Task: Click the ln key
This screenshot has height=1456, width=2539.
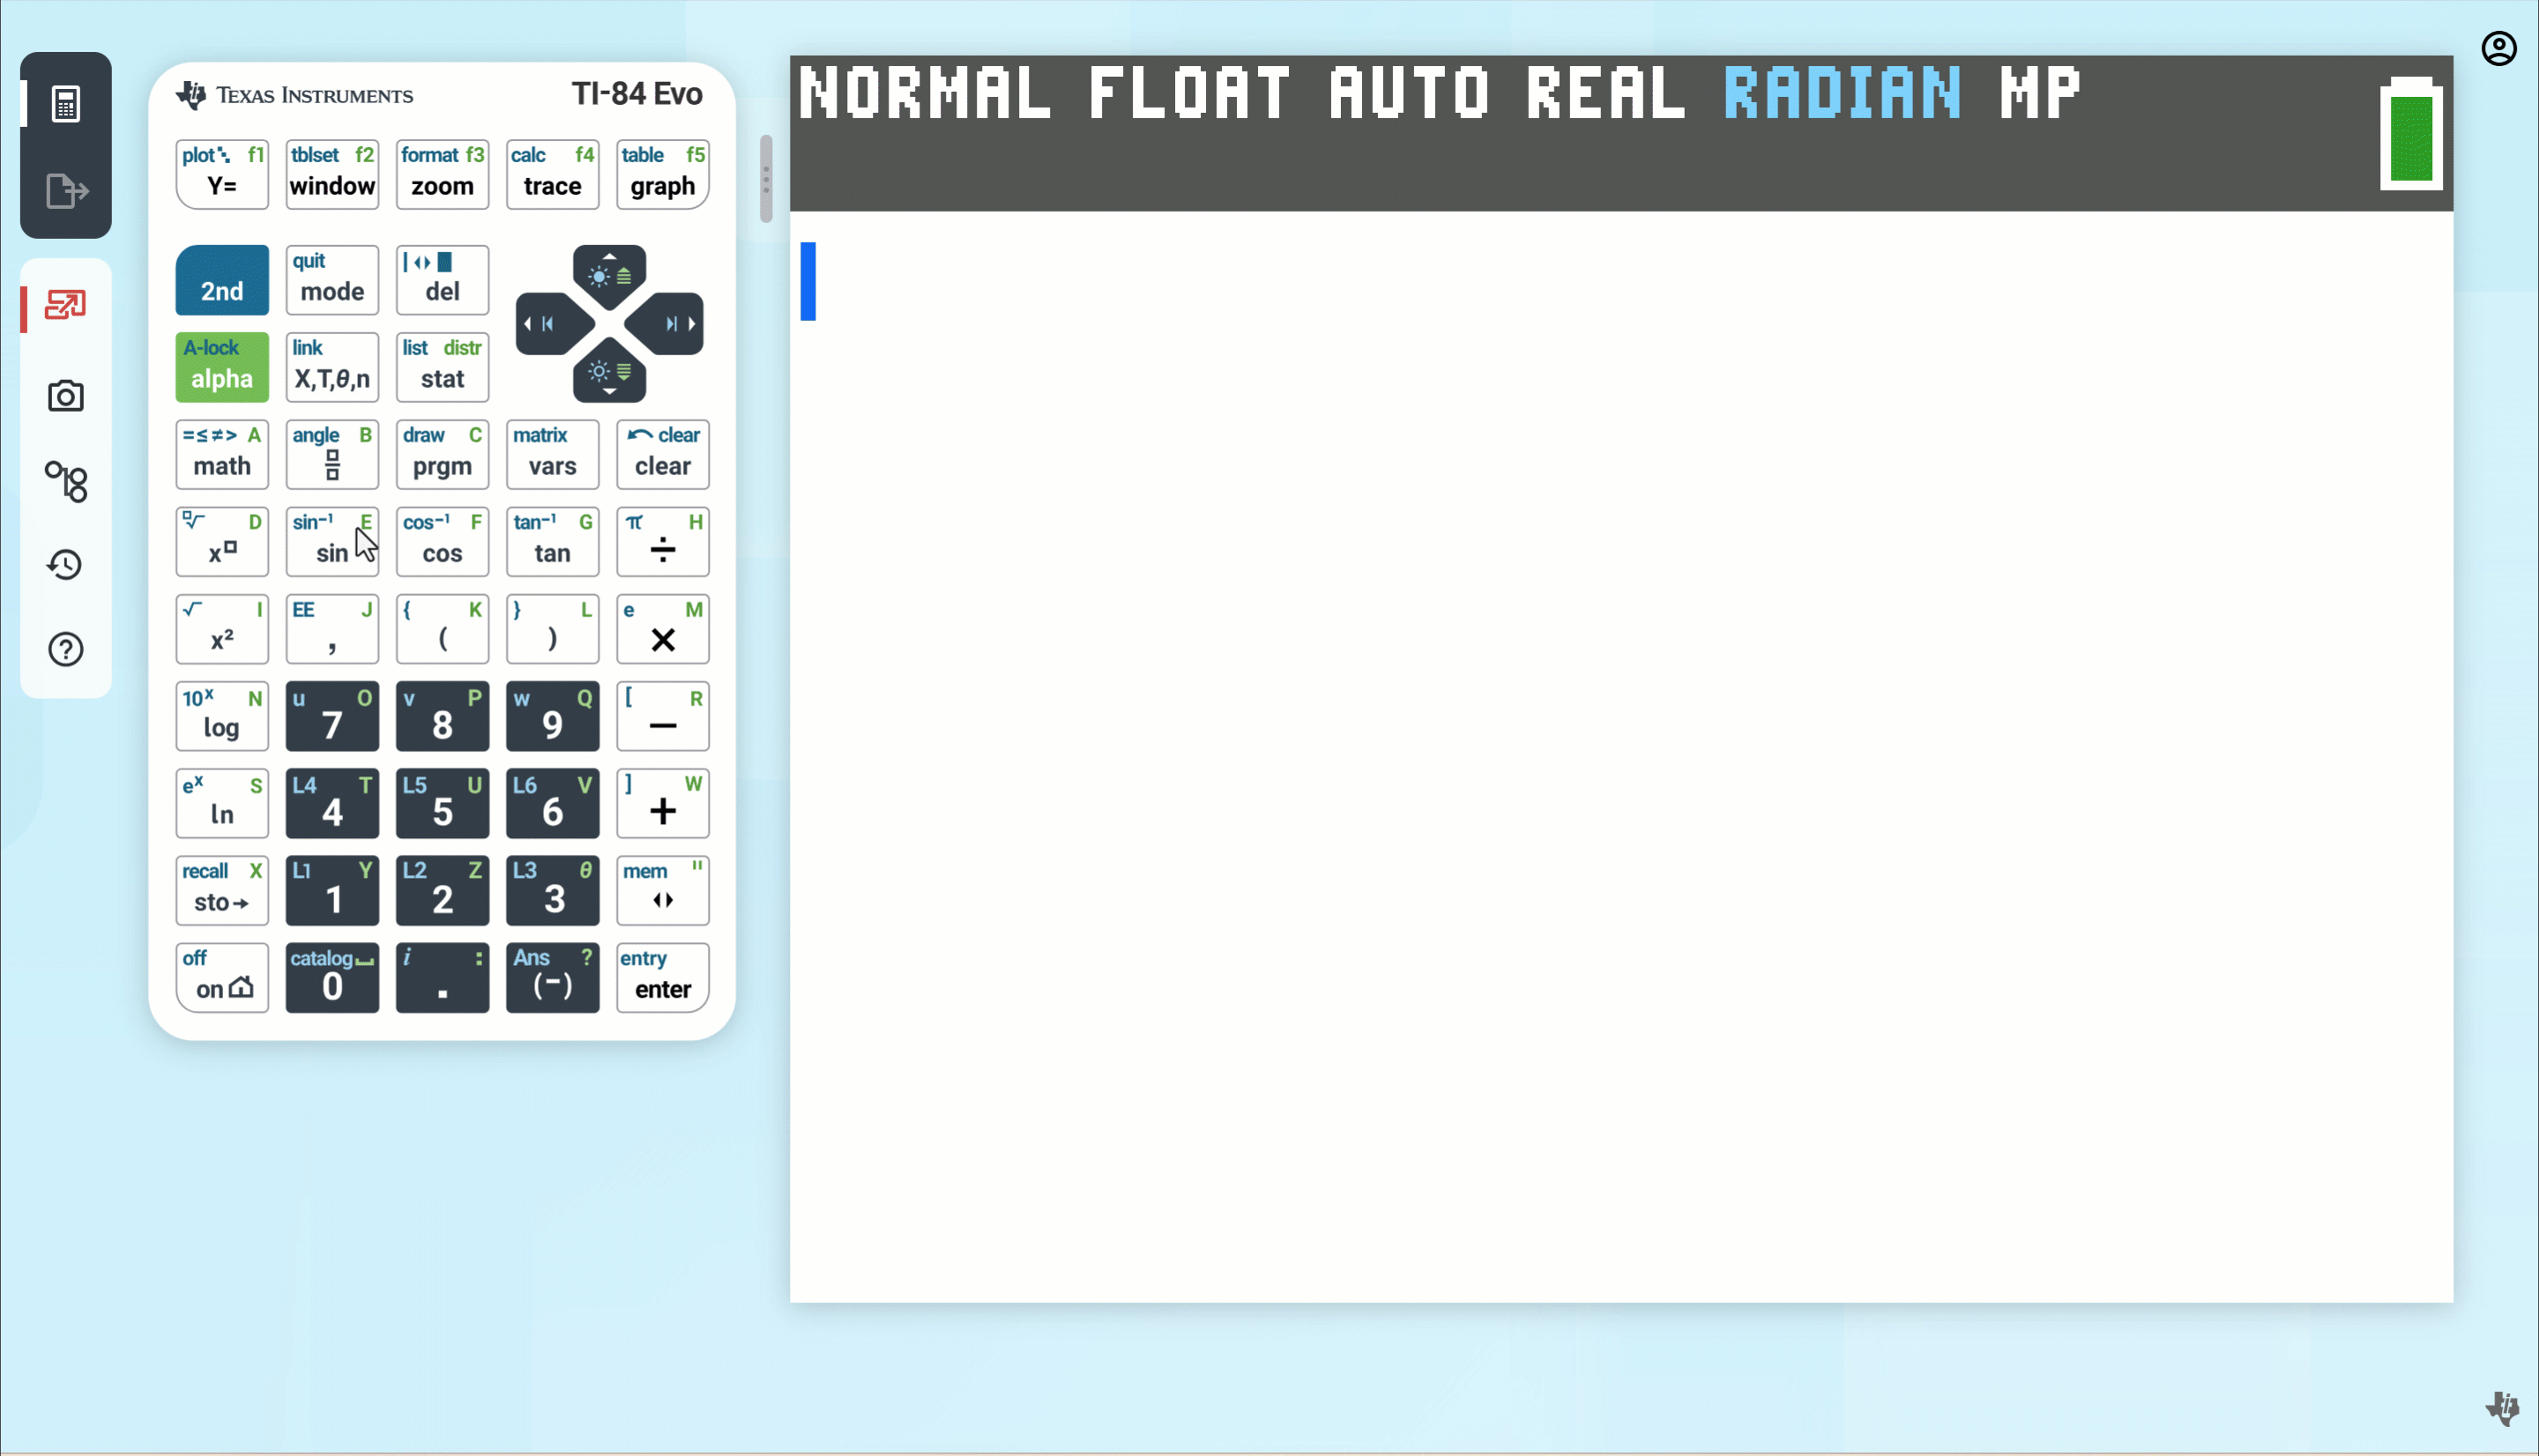Action: pos(222,803)
